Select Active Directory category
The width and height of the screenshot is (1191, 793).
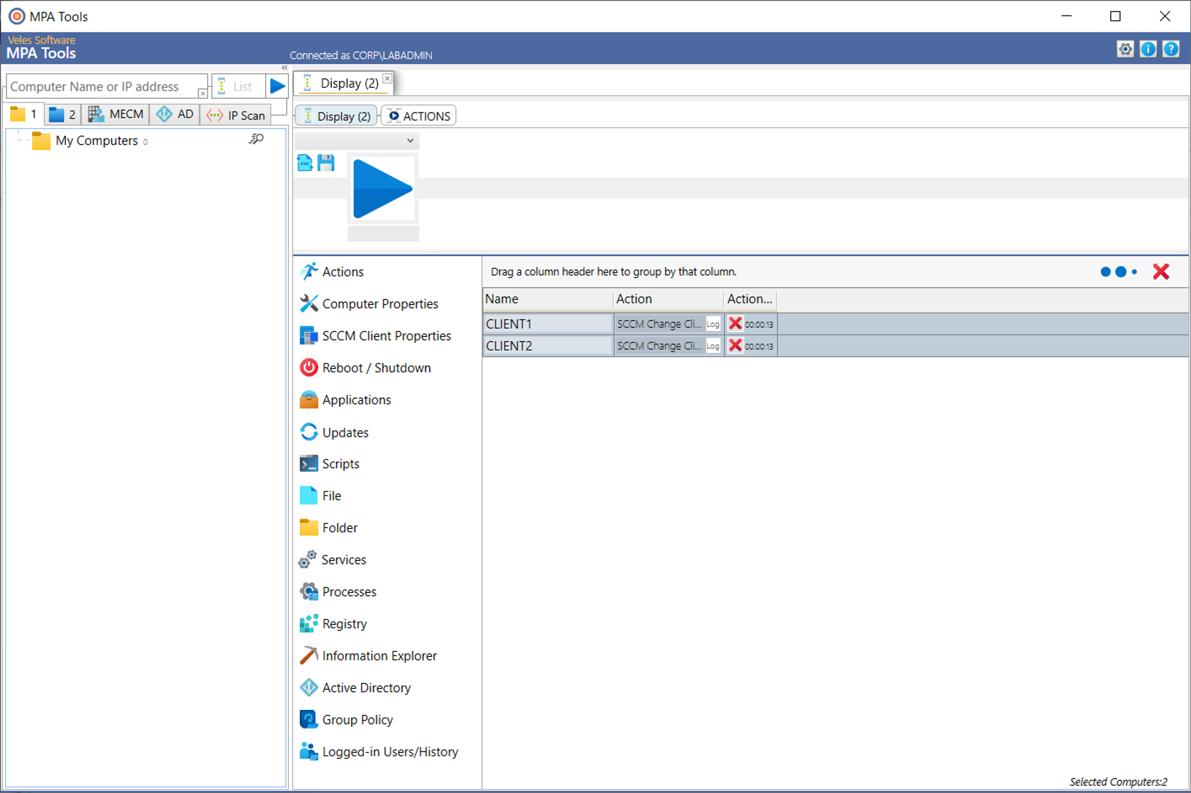pyautogui.click(x=355, y=688)
